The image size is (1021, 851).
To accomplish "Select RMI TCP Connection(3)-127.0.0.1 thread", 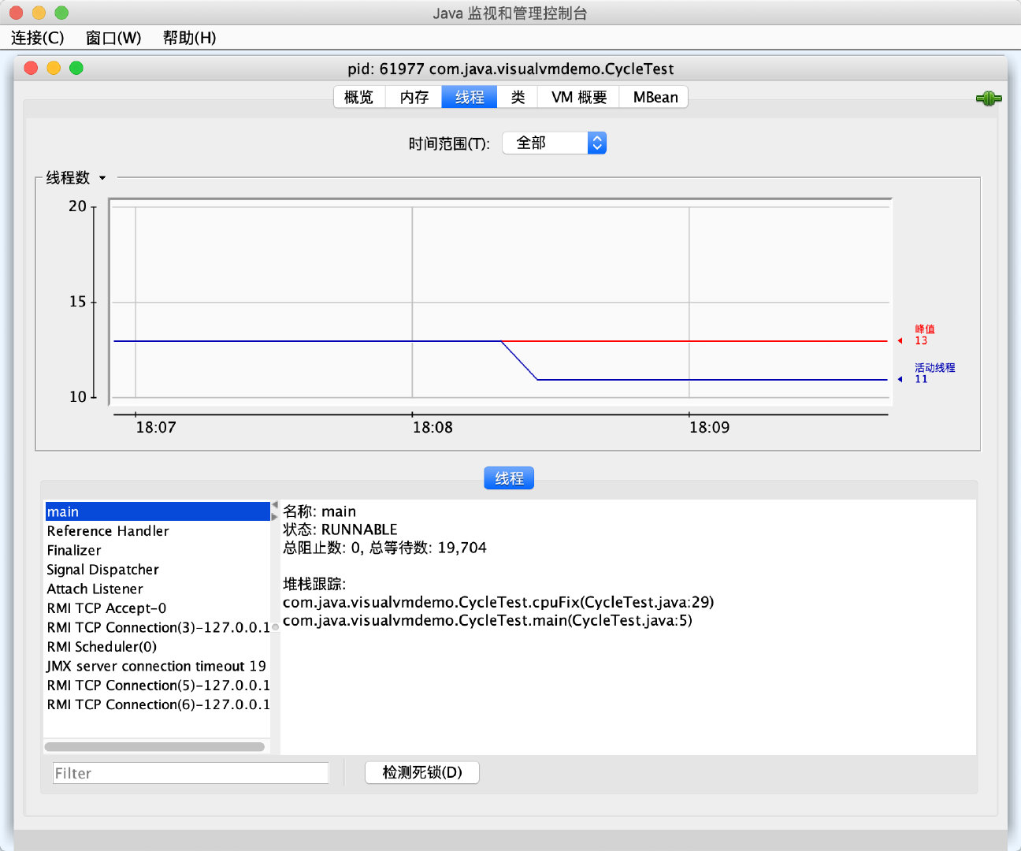I will 158,627.
